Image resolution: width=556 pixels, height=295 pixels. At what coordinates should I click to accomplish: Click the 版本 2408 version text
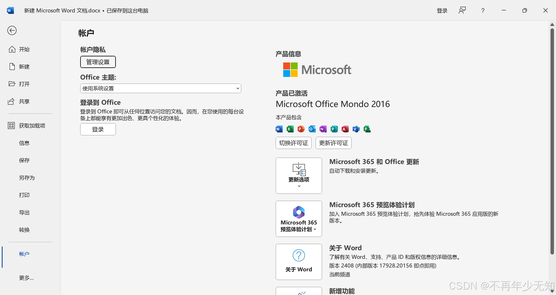(x=383, y=266)
